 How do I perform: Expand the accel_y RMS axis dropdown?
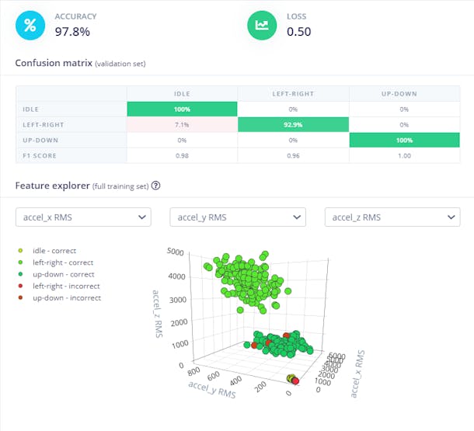[x=238, y=217]
